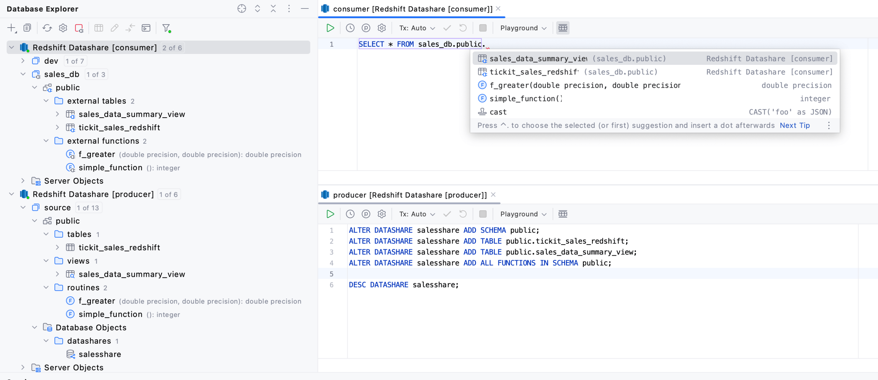
Task: Run consumer query with Execute button
Action: (x=330, y=28)
